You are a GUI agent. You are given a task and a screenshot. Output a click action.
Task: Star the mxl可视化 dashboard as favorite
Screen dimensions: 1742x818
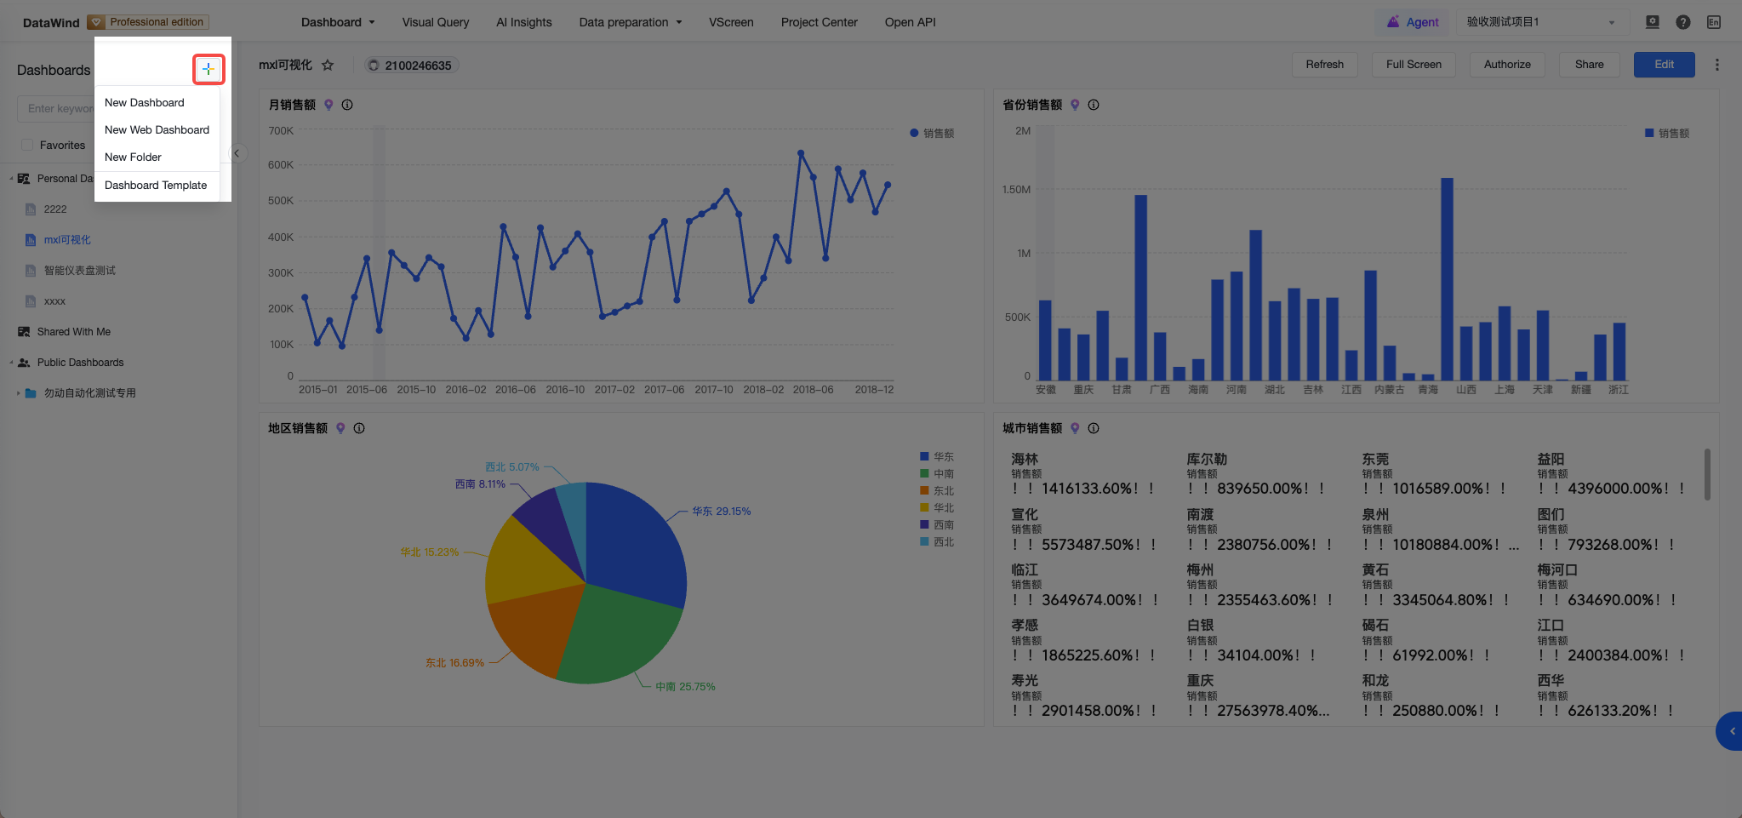click(328, 65)
